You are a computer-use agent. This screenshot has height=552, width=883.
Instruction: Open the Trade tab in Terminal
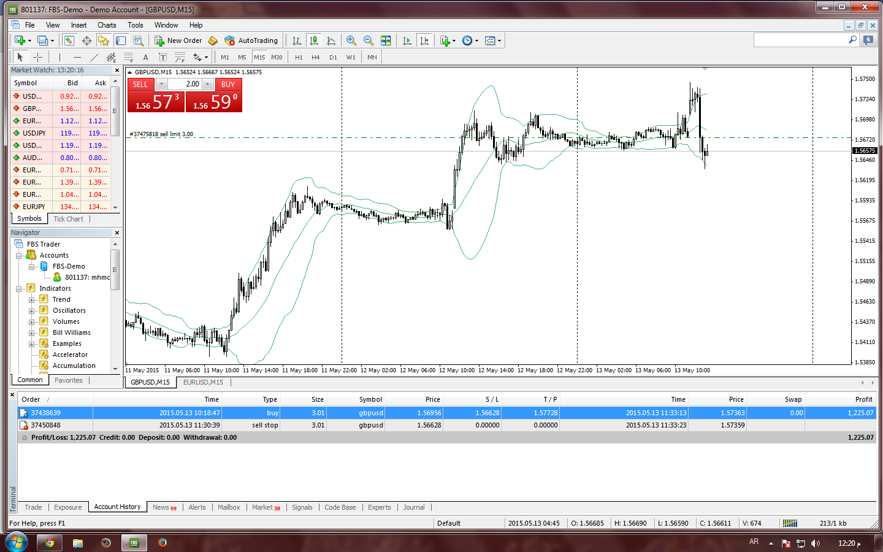click(x=33, y=507)
